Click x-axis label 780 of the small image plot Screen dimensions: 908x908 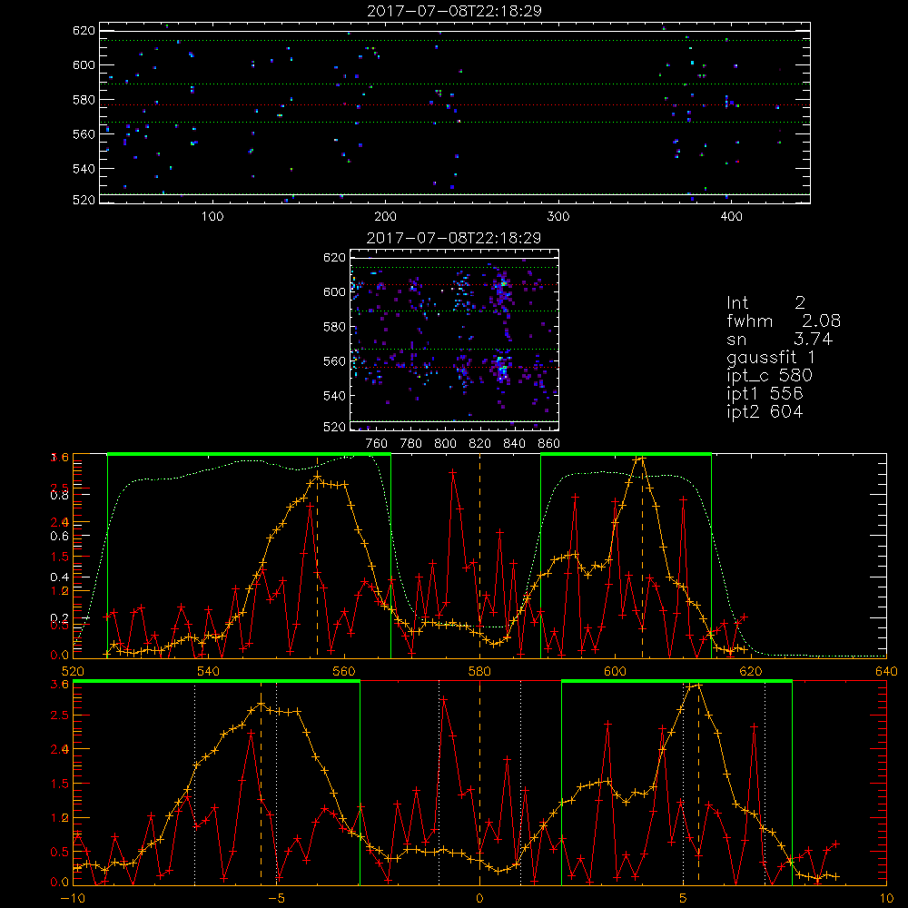(411, 444)
